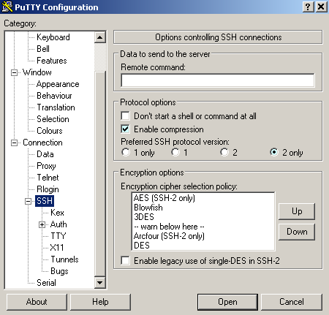Open the Tunnels settings
The height and width of the screenshot is (315, 329).
tap(64, 259)
